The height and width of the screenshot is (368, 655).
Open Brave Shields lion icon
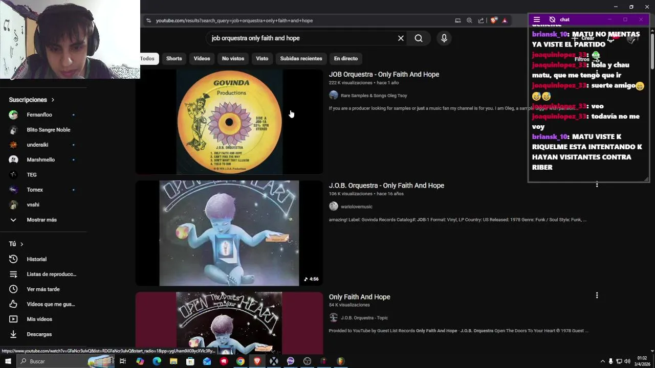(493, 20)
